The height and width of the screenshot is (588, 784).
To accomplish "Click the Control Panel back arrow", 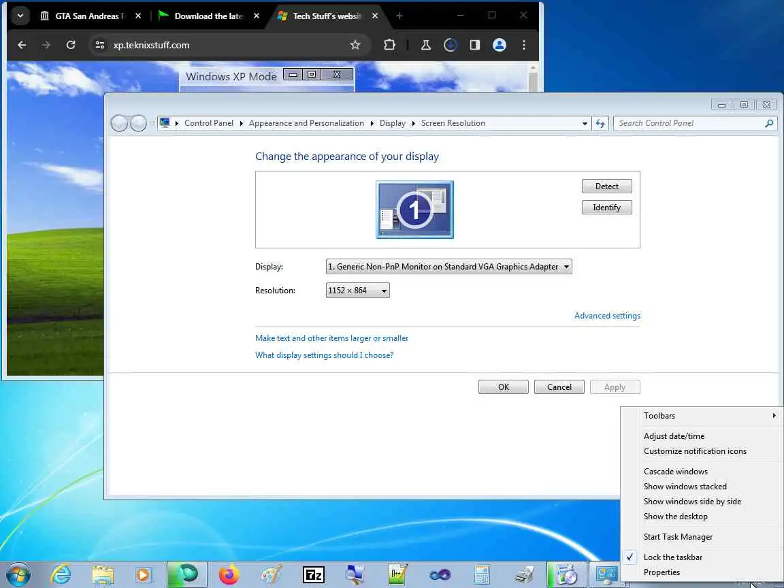I will [x=119, y=123].
